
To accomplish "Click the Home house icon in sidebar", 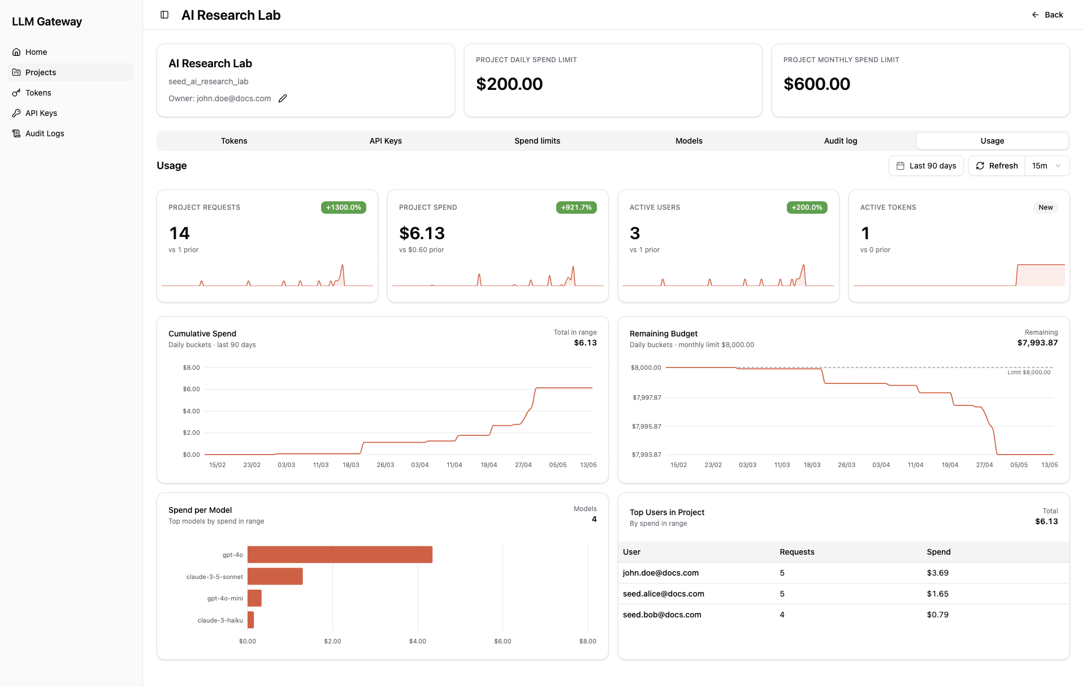I will [16, 52].
